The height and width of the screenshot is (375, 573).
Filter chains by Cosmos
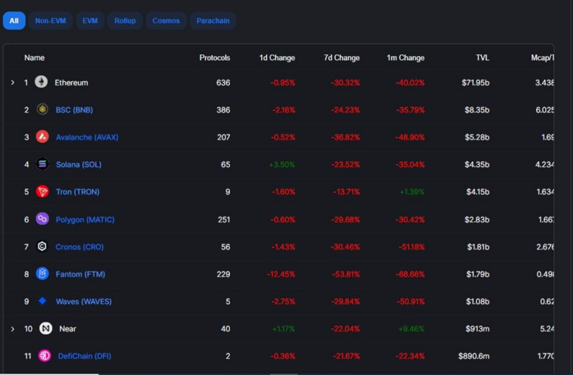pos(166,20)
